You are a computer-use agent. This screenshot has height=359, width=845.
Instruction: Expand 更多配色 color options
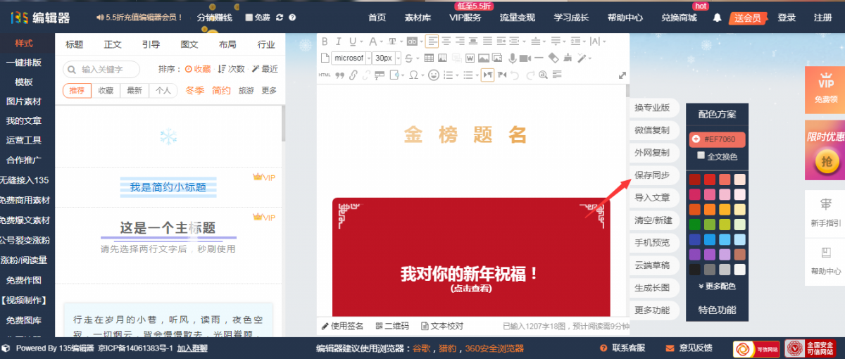(x=717, y=286)
